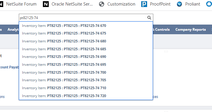Open the Controls menu in navigation bar

point(161,30)
